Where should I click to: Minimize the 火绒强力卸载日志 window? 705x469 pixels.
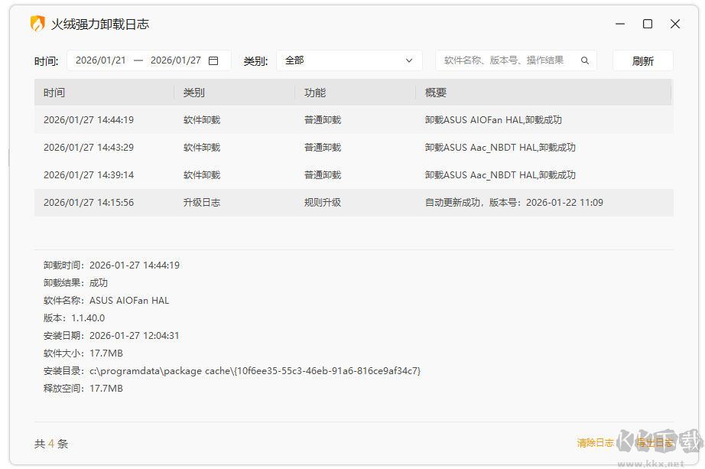coord(620,24)
